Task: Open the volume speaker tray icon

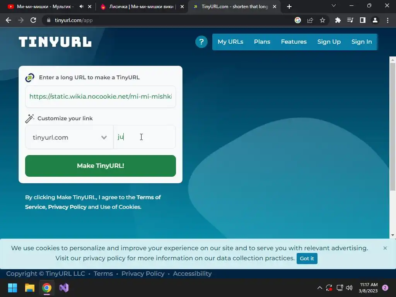Action: coord(349,288)
